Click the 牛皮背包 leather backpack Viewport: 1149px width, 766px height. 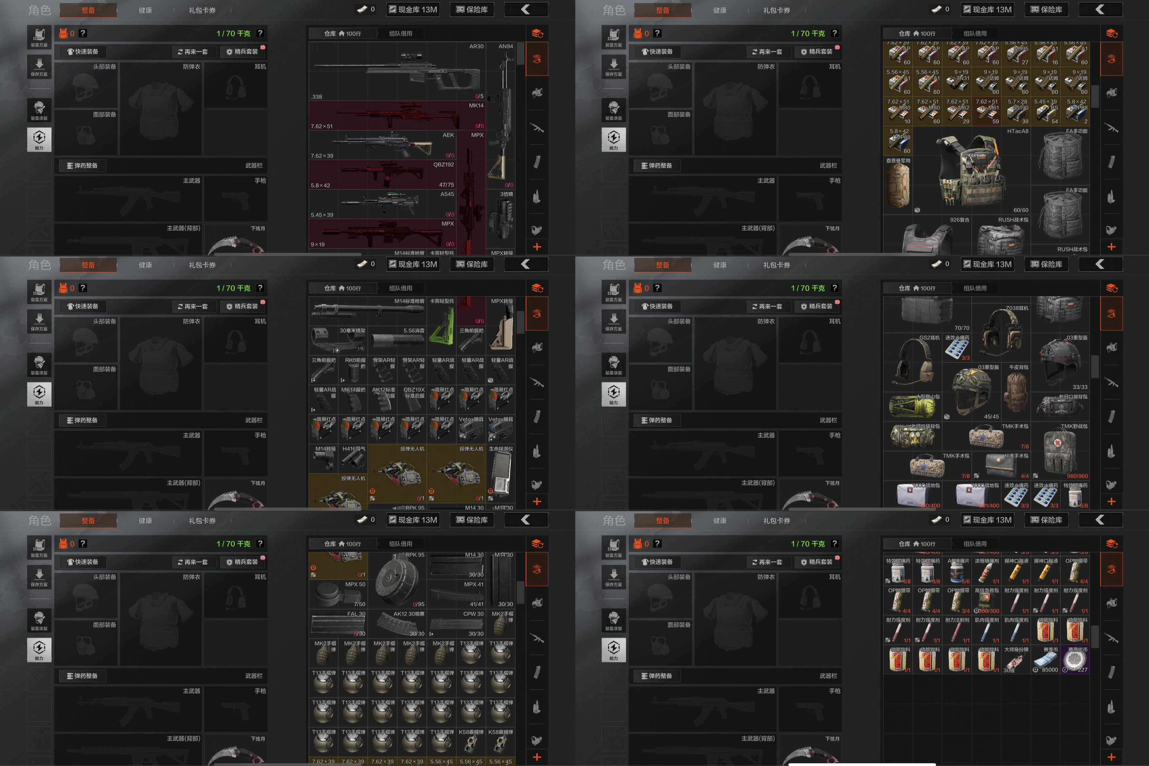point(1016,392)
